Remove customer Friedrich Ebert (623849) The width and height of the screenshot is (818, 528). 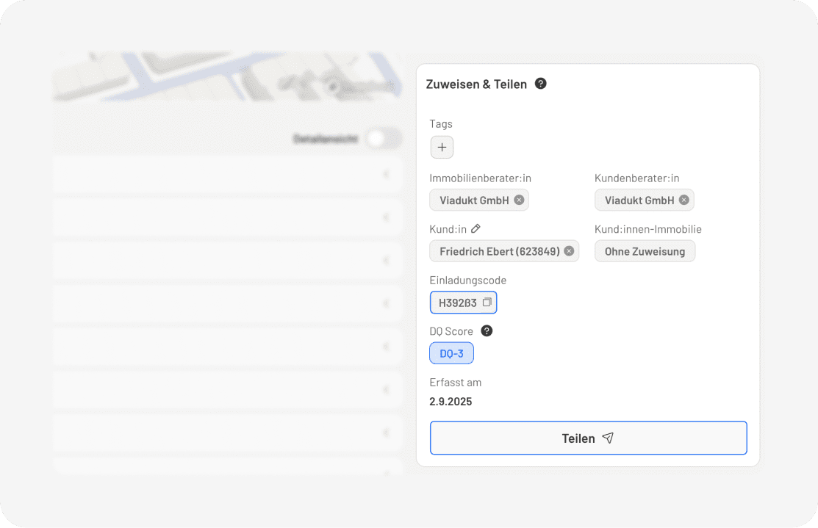[x=569, y=251]
